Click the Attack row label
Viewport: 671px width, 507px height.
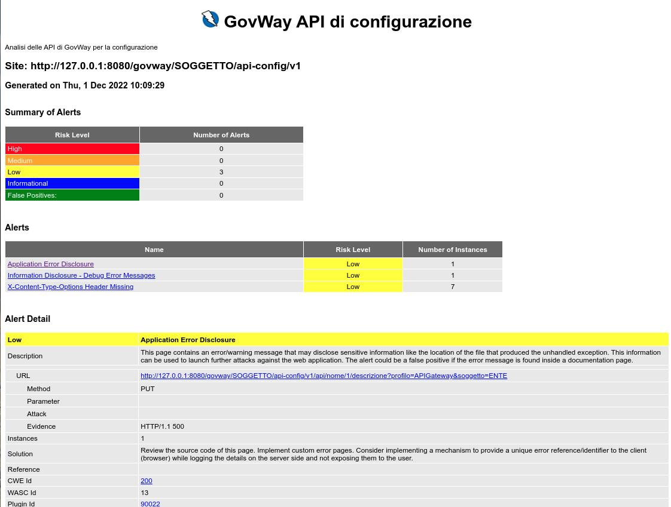tap(36, 414)
